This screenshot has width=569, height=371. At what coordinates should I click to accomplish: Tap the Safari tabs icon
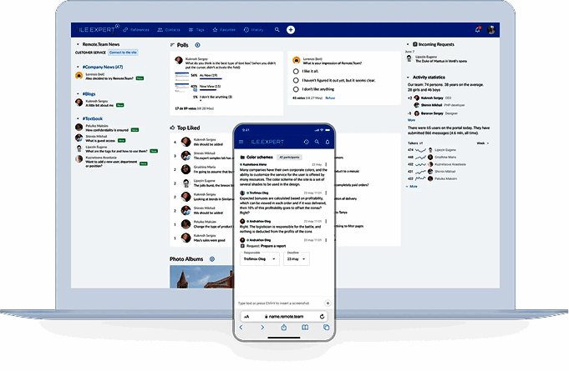pos(326,327)
